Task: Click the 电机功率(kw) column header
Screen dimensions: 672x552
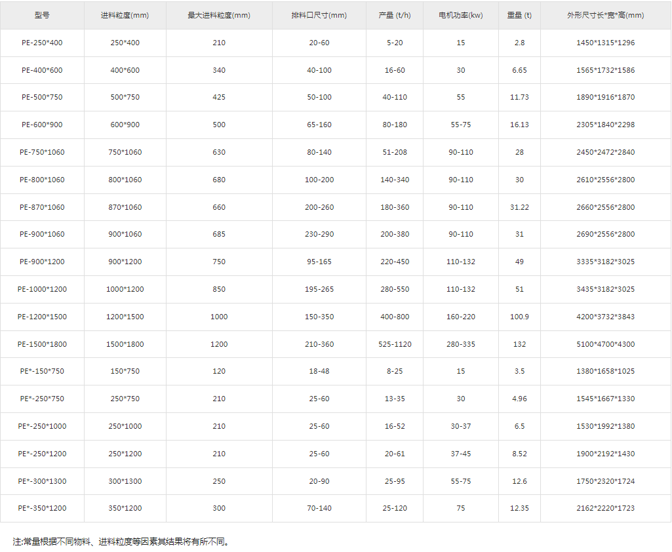Action: click(x=461, y=15)
